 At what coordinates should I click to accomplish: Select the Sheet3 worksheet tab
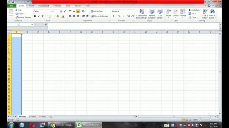pos(43,117)
